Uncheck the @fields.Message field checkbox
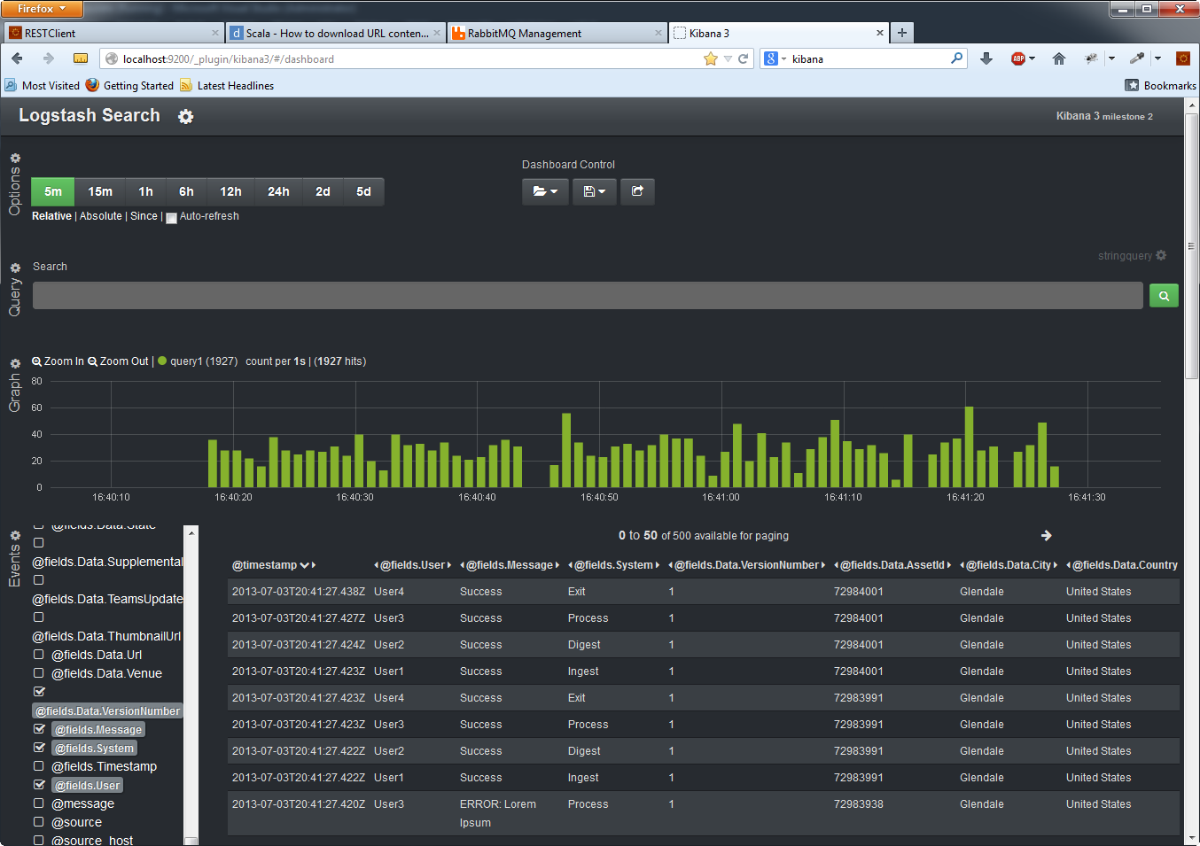Screen dimensions: 1200x846 [x=39, y=729]
